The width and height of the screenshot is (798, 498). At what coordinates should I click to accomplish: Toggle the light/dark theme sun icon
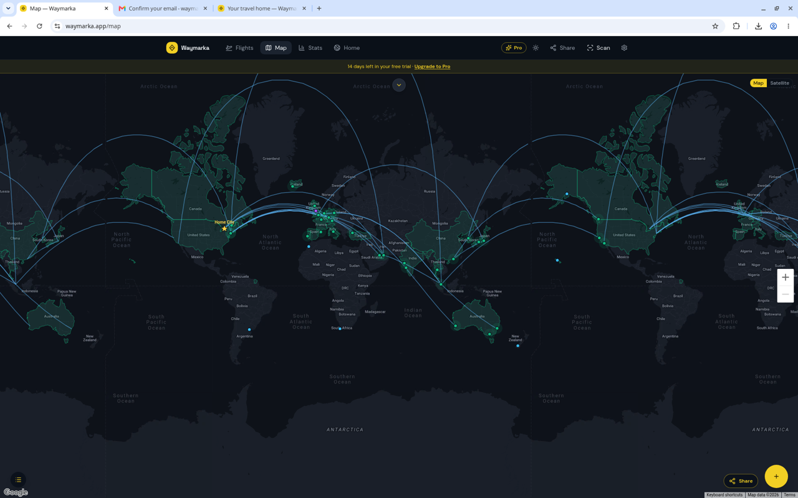[536, 48]
